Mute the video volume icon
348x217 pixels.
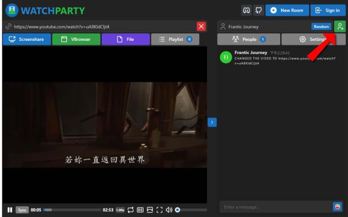(169, 210)
